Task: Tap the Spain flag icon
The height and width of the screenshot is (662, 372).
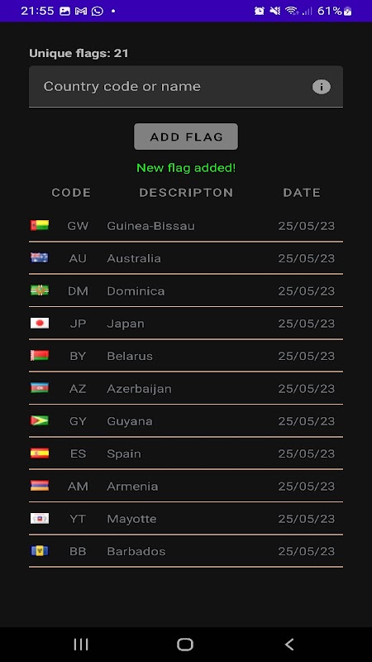Action: tap(40, 453)
